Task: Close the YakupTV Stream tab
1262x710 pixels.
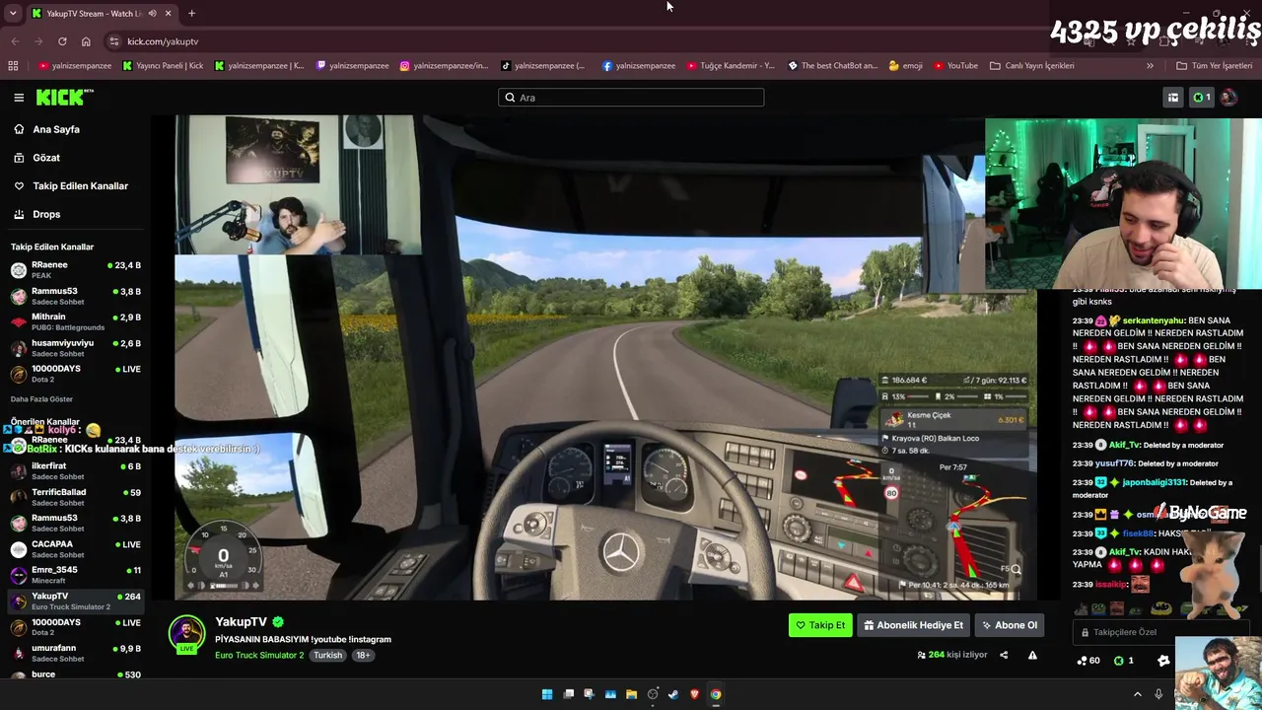Action: (x=168, y=14)
